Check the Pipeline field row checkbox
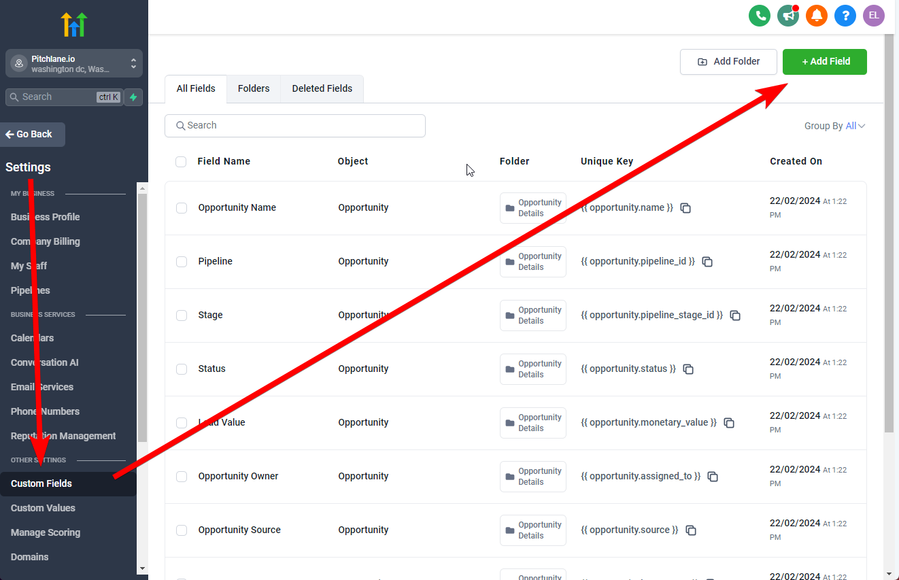 point(182,262)
